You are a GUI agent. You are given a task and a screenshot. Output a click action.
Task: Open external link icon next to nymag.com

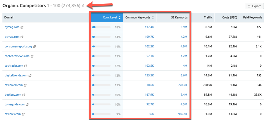22,27
